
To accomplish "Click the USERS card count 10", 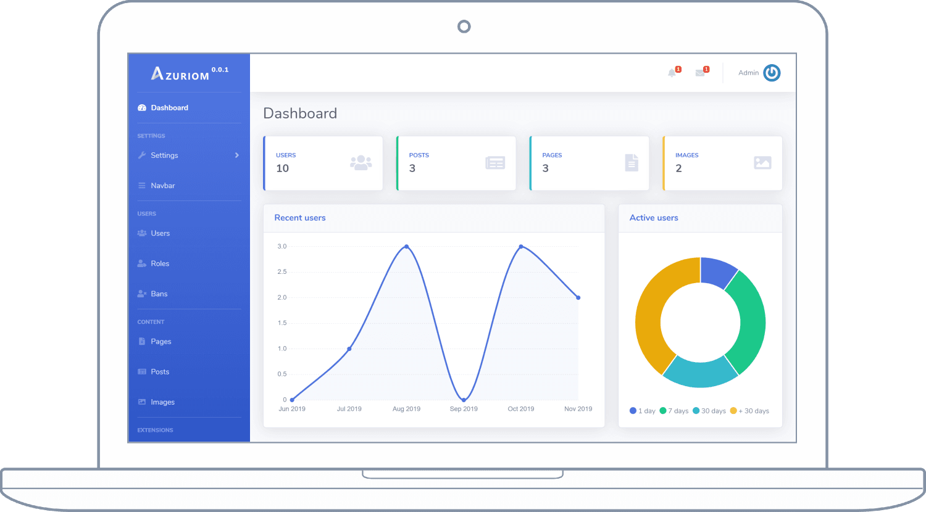I will pos(283,168).
